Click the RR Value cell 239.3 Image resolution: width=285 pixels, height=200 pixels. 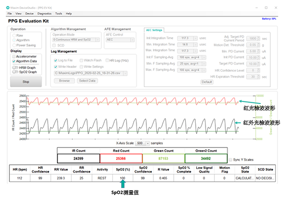point(61,178)
